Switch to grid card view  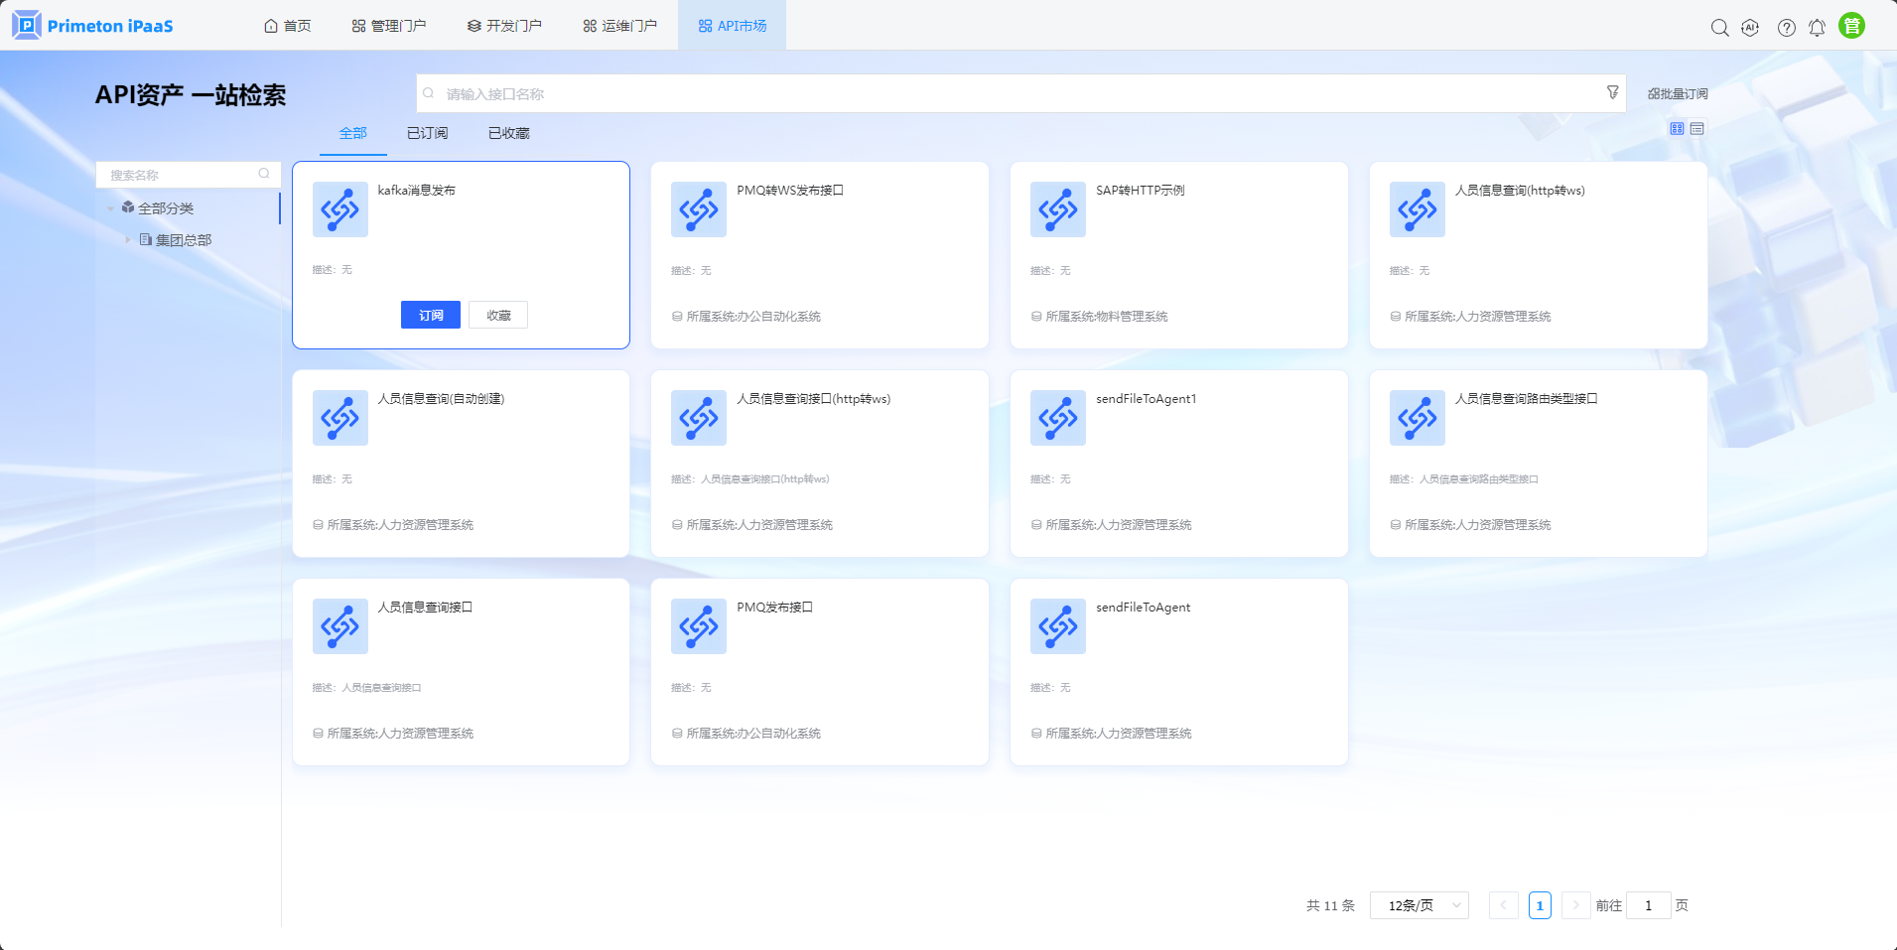(x=1677, y=129)
